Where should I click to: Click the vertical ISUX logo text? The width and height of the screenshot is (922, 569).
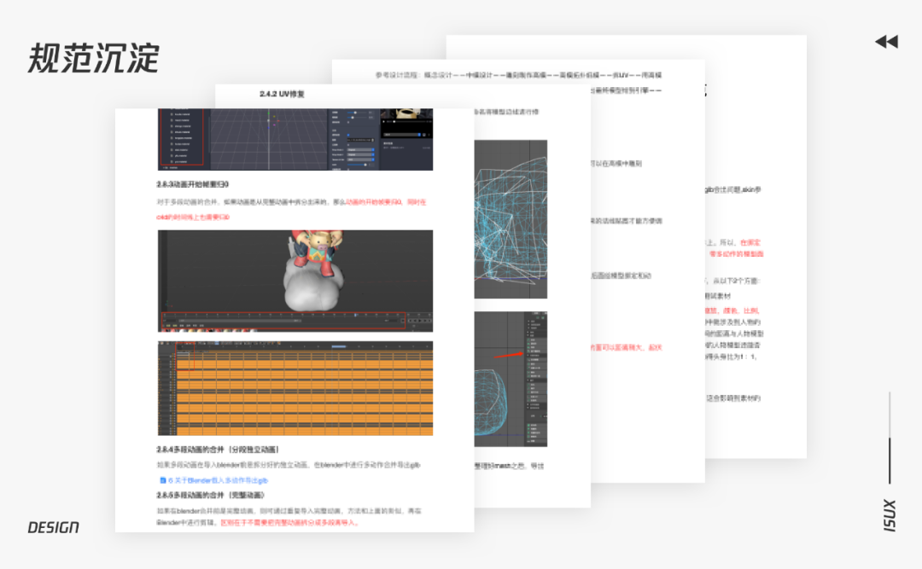coord(890,515)
